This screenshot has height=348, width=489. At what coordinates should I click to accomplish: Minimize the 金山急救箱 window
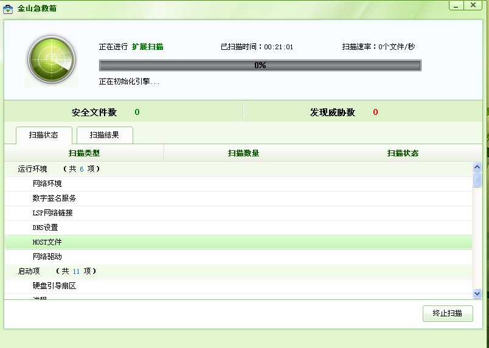pyautogui.click(x=456, y=5)
